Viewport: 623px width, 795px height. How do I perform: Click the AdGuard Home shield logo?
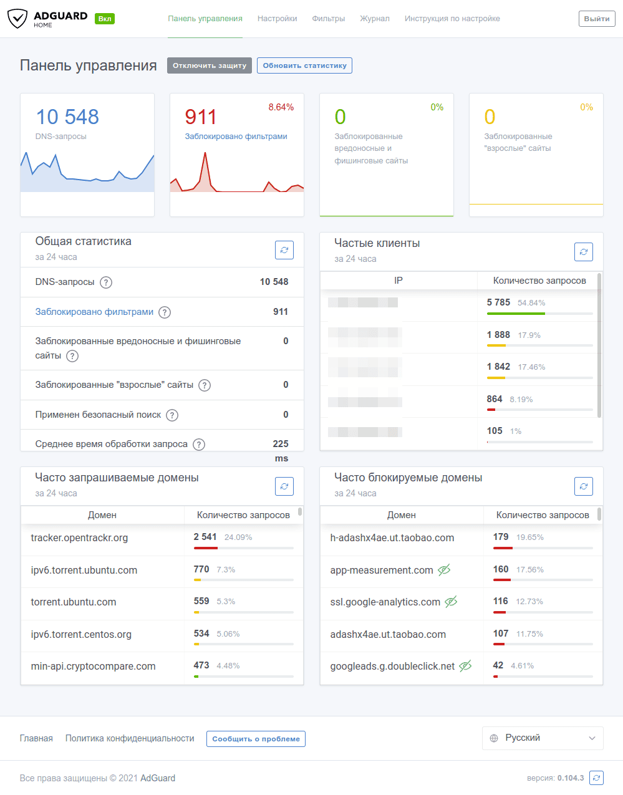pos(17,19)
